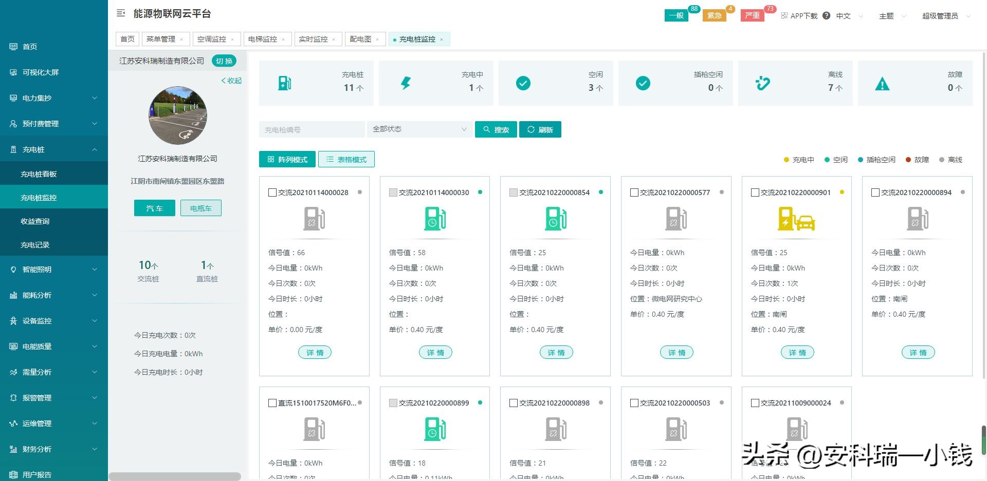Open the APP下载 download icon
Image resolution: width=987 pixels, height=481 pixels.
pos(784,15)
